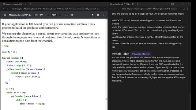196x110 pixels.
Task: Open left pane tab list dropdown
Action: click(104, 4)
